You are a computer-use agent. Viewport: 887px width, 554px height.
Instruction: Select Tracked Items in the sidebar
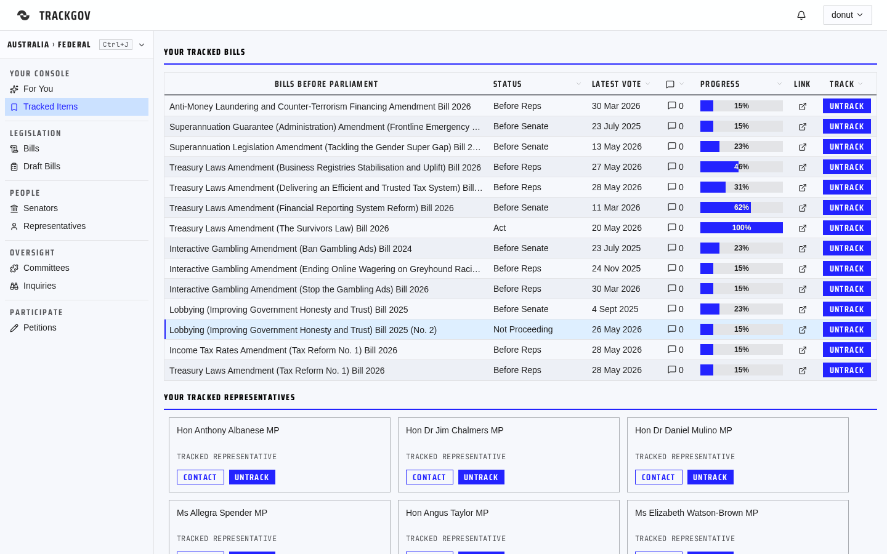[x=76, y=107]
